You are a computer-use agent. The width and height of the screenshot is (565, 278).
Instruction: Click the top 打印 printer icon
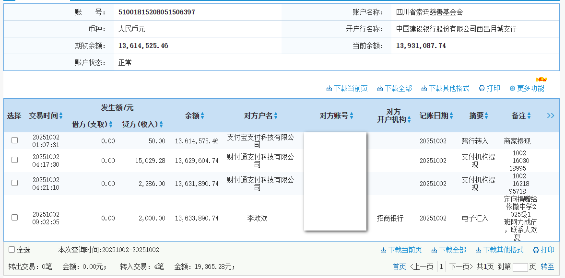(482, 89)
